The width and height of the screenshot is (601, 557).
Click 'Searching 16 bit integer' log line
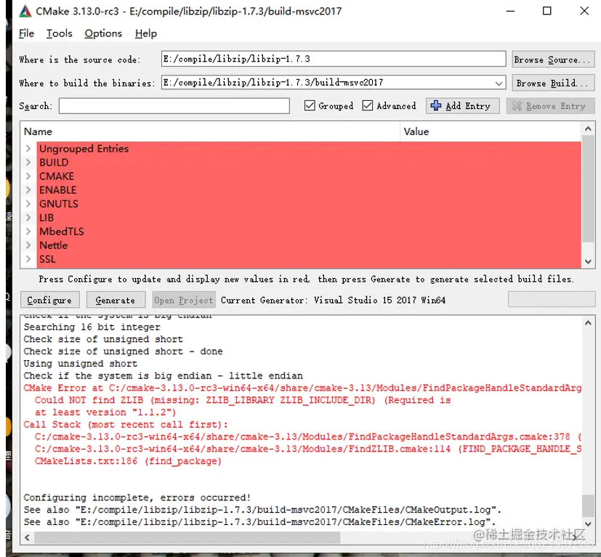pyautogui.click(x=92, y=327)
